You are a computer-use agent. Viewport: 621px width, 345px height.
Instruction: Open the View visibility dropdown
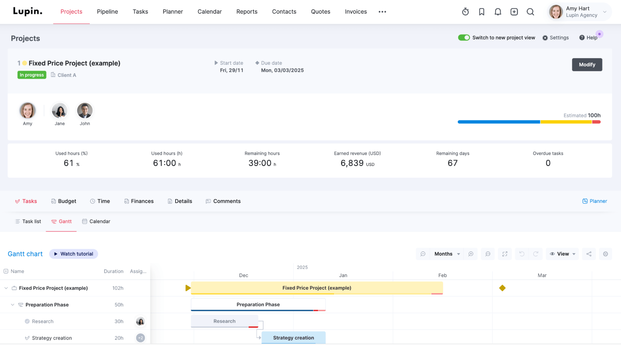562,254
